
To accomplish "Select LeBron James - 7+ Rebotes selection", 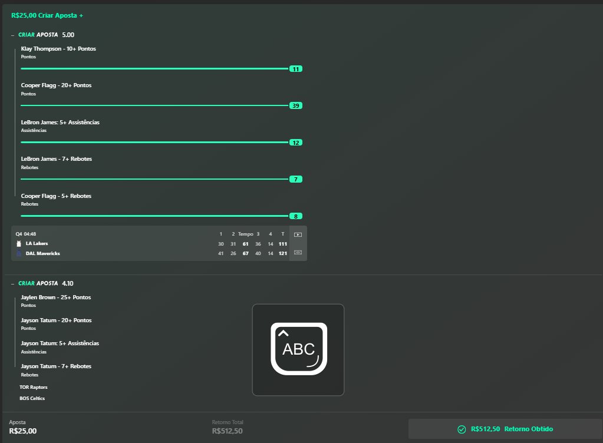I will (x=57, y=159).
